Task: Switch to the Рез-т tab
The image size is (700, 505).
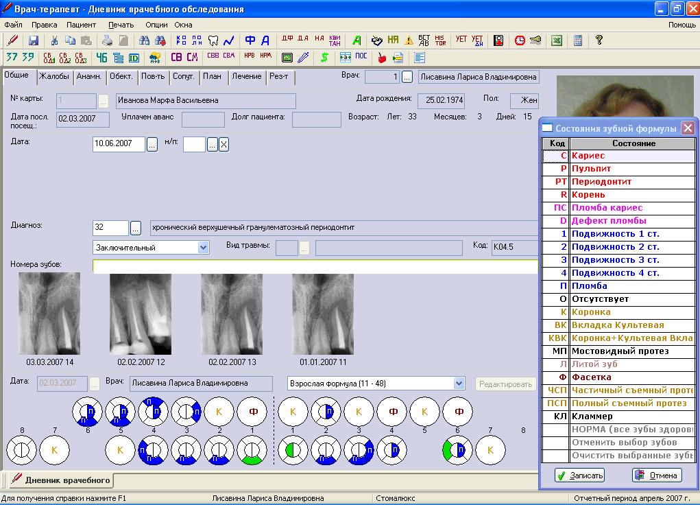Action: click(x=280, y=76)
